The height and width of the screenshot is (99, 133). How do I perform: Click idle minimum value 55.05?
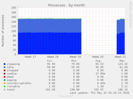tap(75, 67)
